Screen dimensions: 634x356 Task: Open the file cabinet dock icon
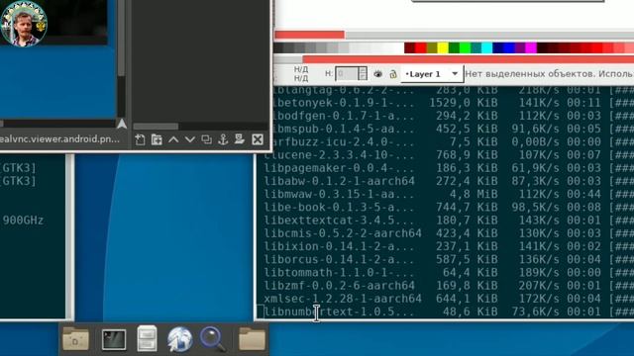click(x=147, y=338)
